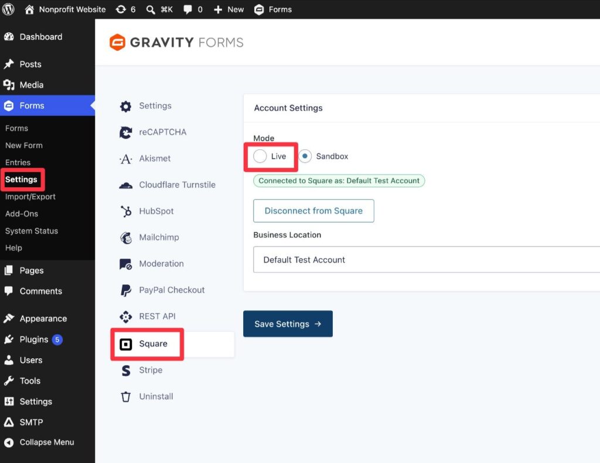The height and width of the screenshot is (463, 600).
Task: Click the WordPress Settings sliders icon
Action: click(9, 401)
